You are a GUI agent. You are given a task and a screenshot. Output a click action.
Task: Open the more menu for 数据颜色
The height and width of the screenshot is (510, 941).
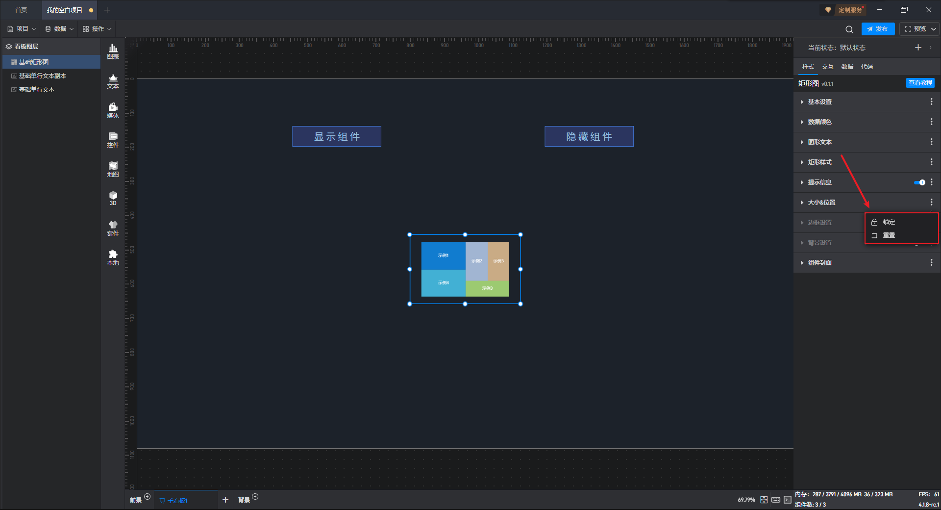(x=931, y=122)
